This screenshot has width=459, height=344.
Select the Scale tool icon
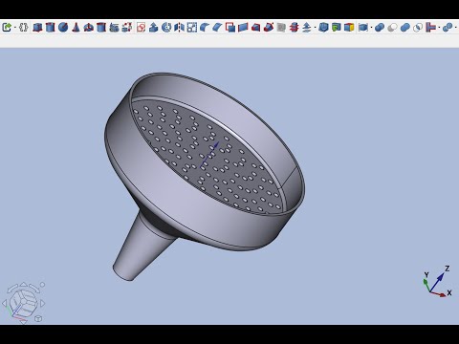pos(192,28)
